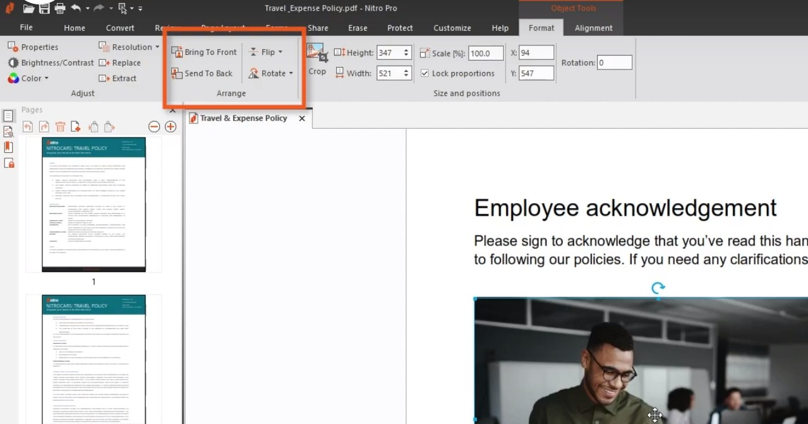
Task: Click the Send To Back button
Action: click(202, 73)
